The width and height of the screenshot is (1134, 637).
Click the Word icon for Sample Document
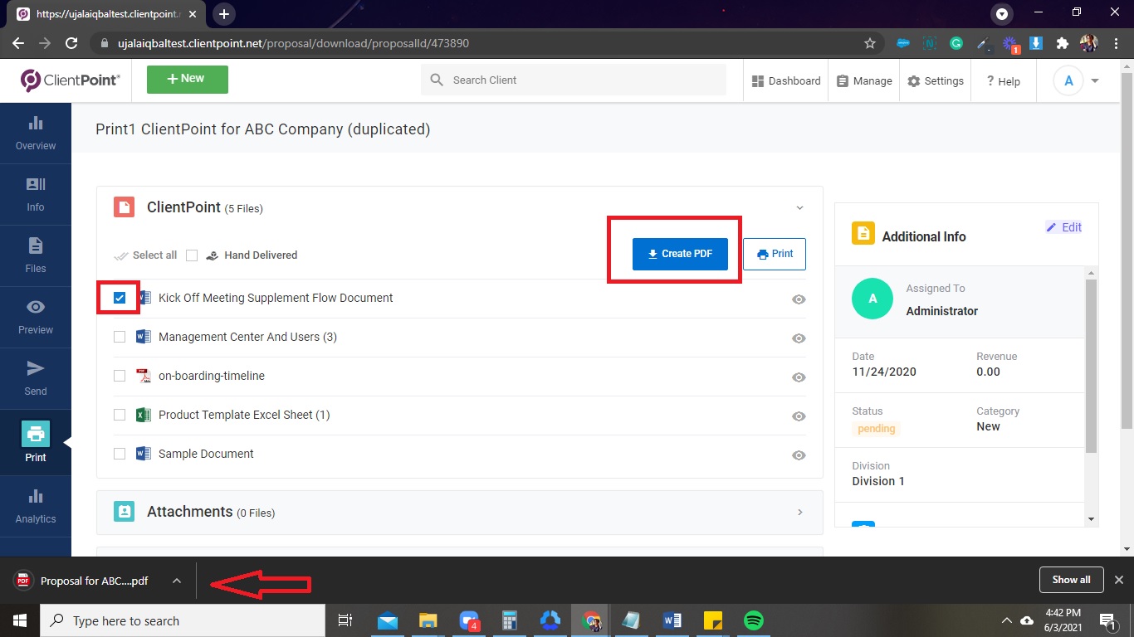[x=144, y=454]
